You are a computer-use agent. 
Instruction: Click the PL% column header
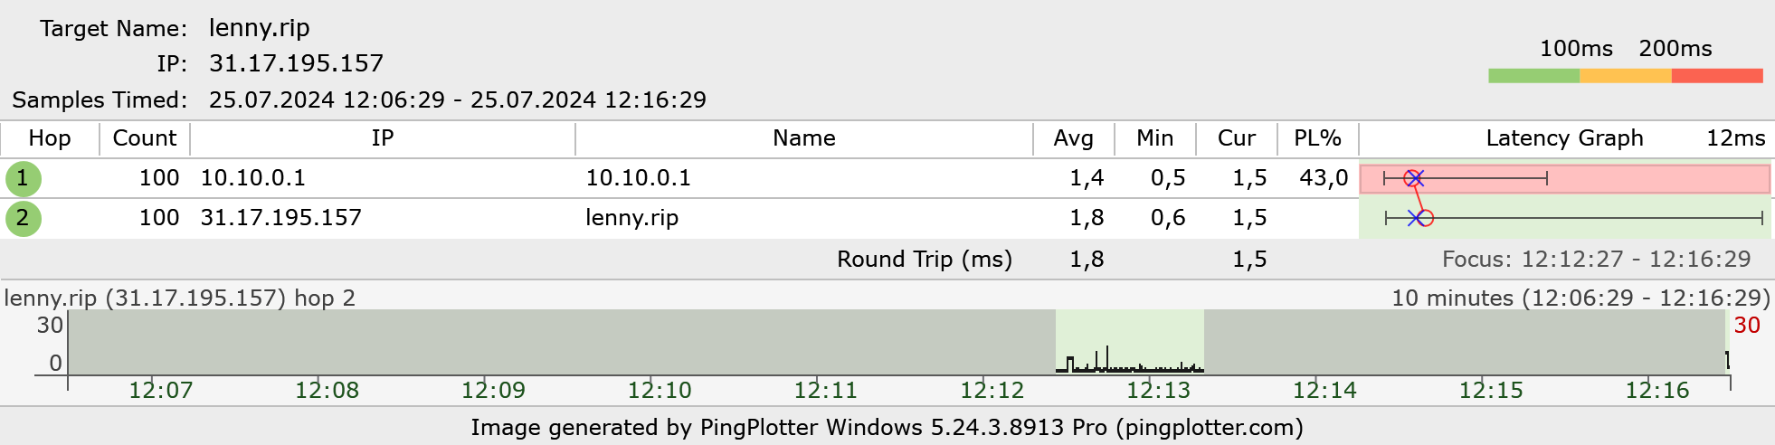pyautogui.click(x=1318, y=138)
